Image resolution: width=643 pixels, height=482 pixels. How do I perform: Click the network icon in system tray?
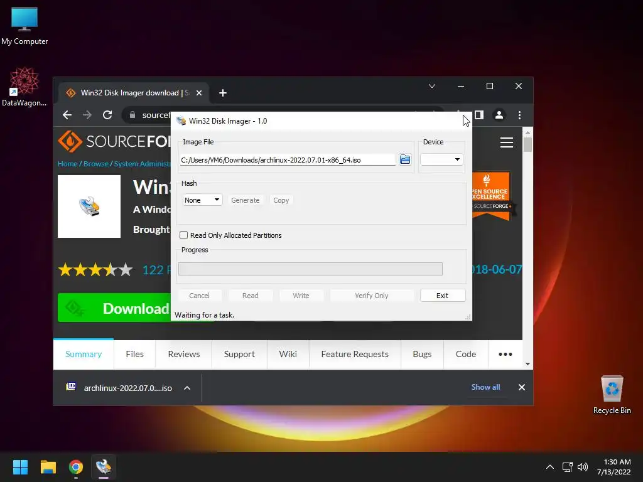click(568, 467)
